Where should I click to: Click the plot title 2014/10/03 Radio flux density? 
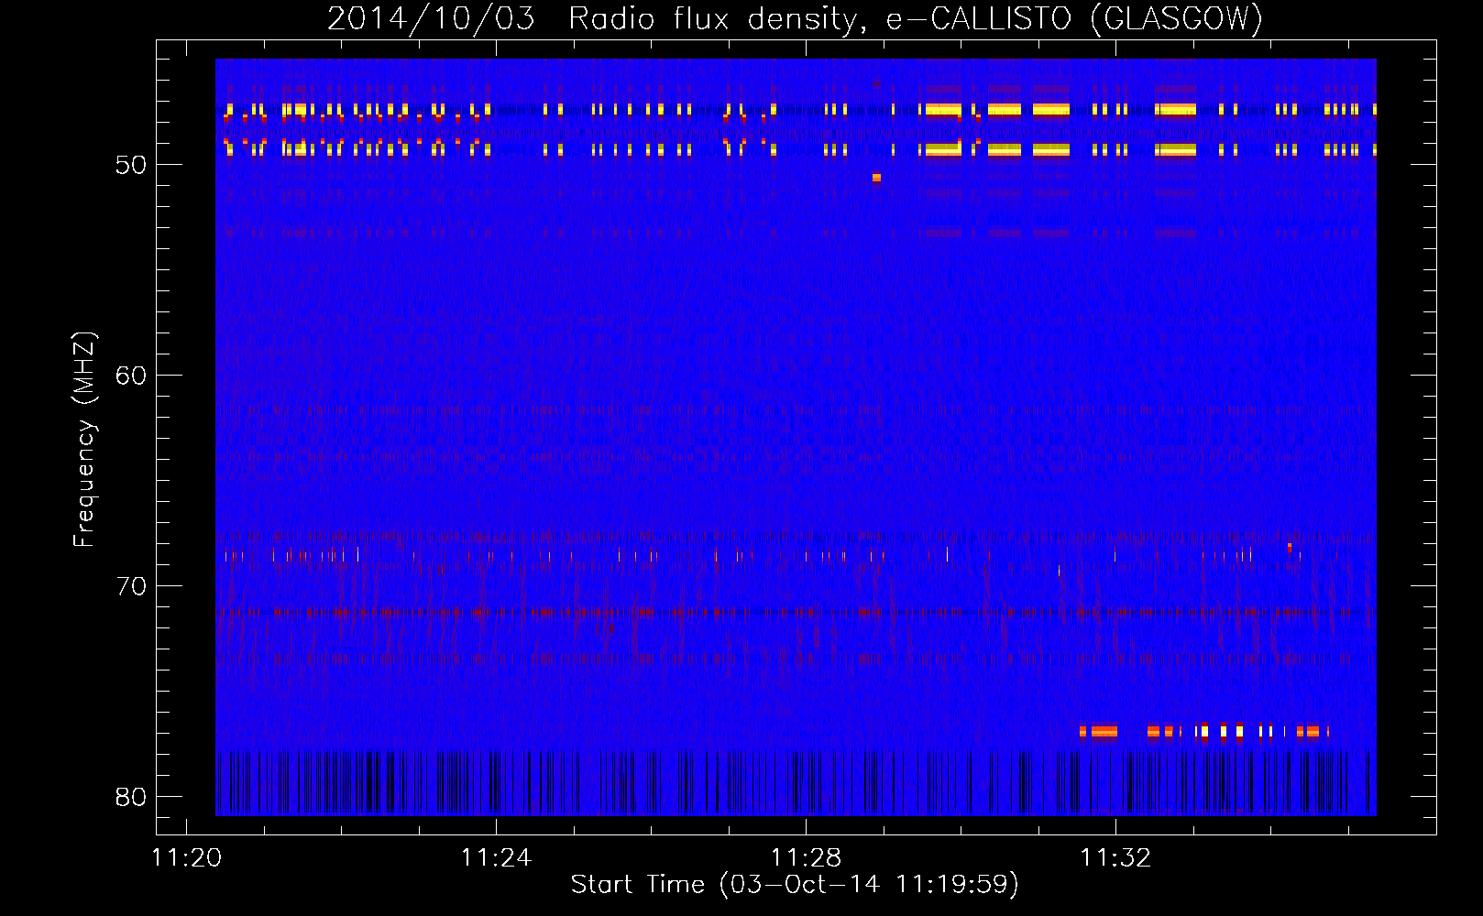[795, 18]
